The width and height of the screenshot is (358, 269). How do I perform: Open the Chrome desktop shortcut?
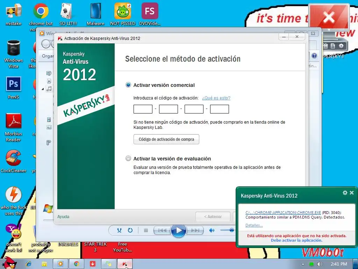[41, 14]
